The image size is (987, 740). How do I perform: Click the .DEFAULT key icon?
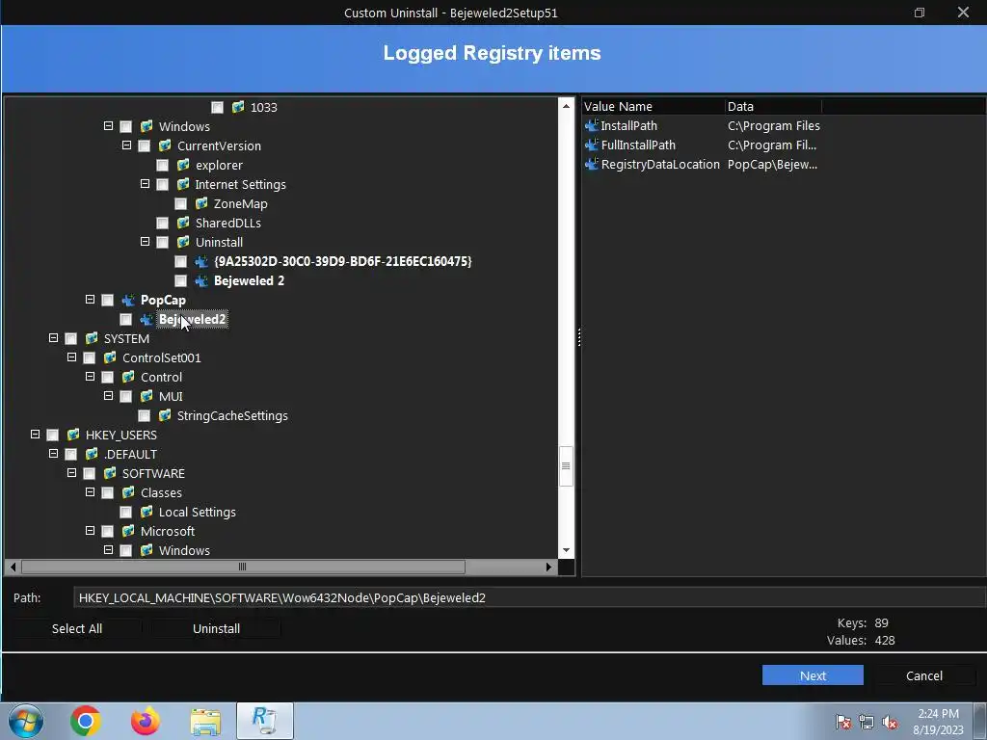(x=92, y=455)
